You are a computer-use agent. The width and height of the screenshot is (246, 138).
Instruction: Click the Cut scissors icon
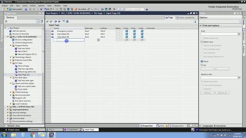click(30, 9)
